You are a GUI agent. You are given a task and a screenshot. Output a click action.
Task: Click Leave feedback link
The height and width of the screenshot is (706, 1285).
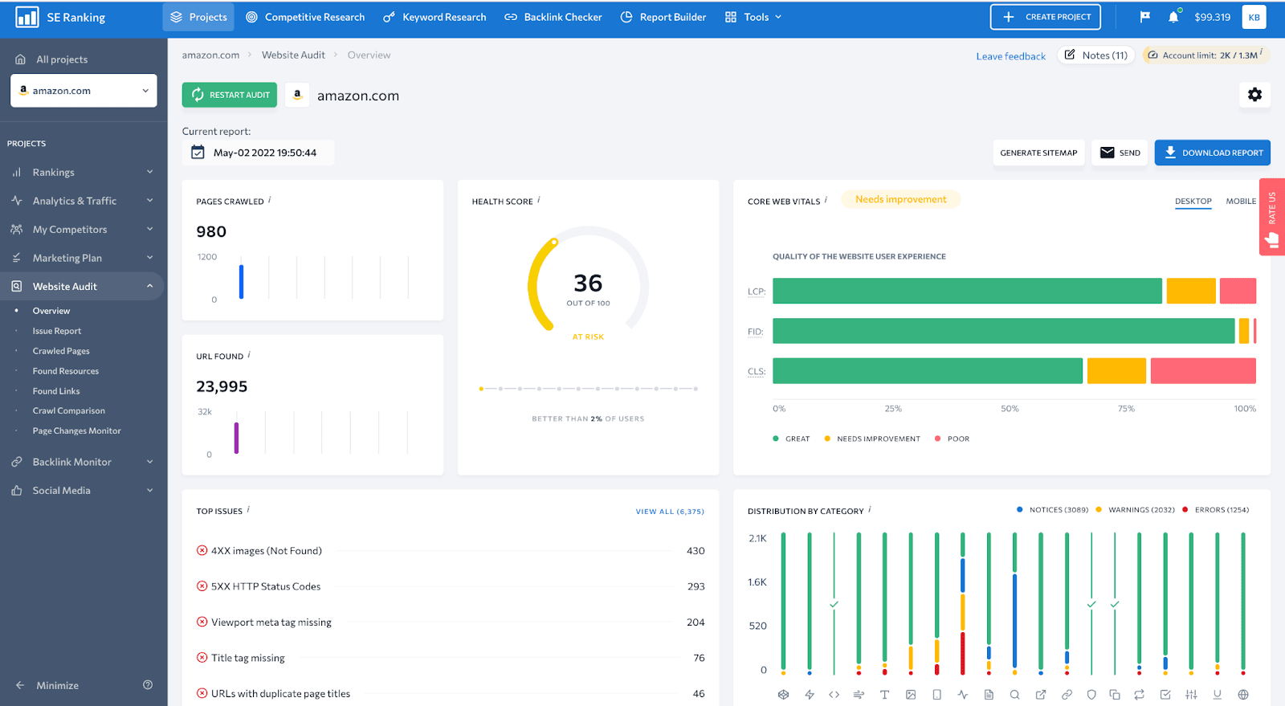[x=1011, y=56]
